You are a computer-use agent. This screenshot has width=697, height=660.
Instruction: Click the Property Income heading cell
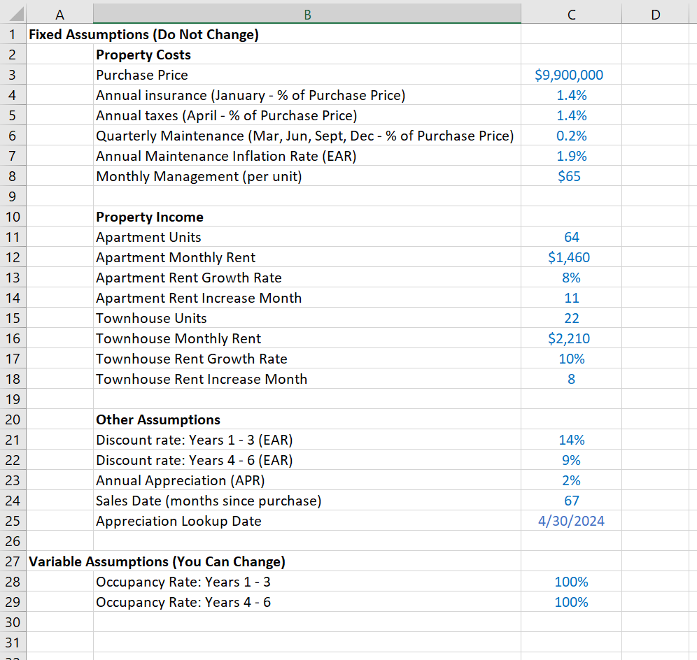coord(307,217)
